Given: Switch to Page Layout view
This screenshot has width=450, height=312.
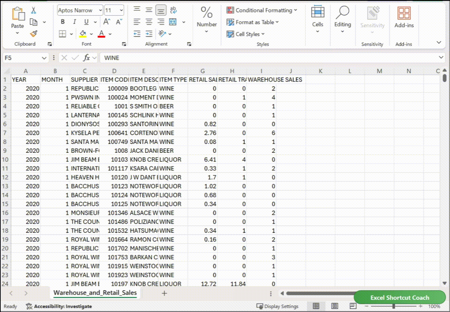Looking at the screenshot, I should coord(335,306).
